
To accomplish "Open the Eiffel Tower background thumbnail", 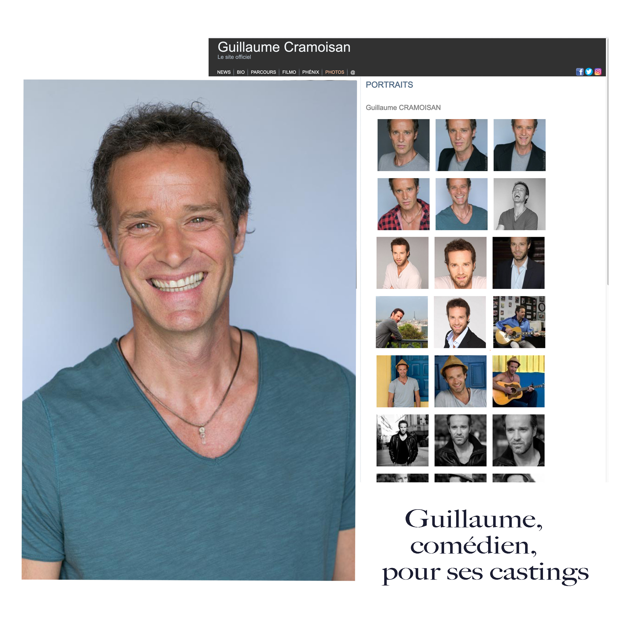I will [x=402, y=322].
